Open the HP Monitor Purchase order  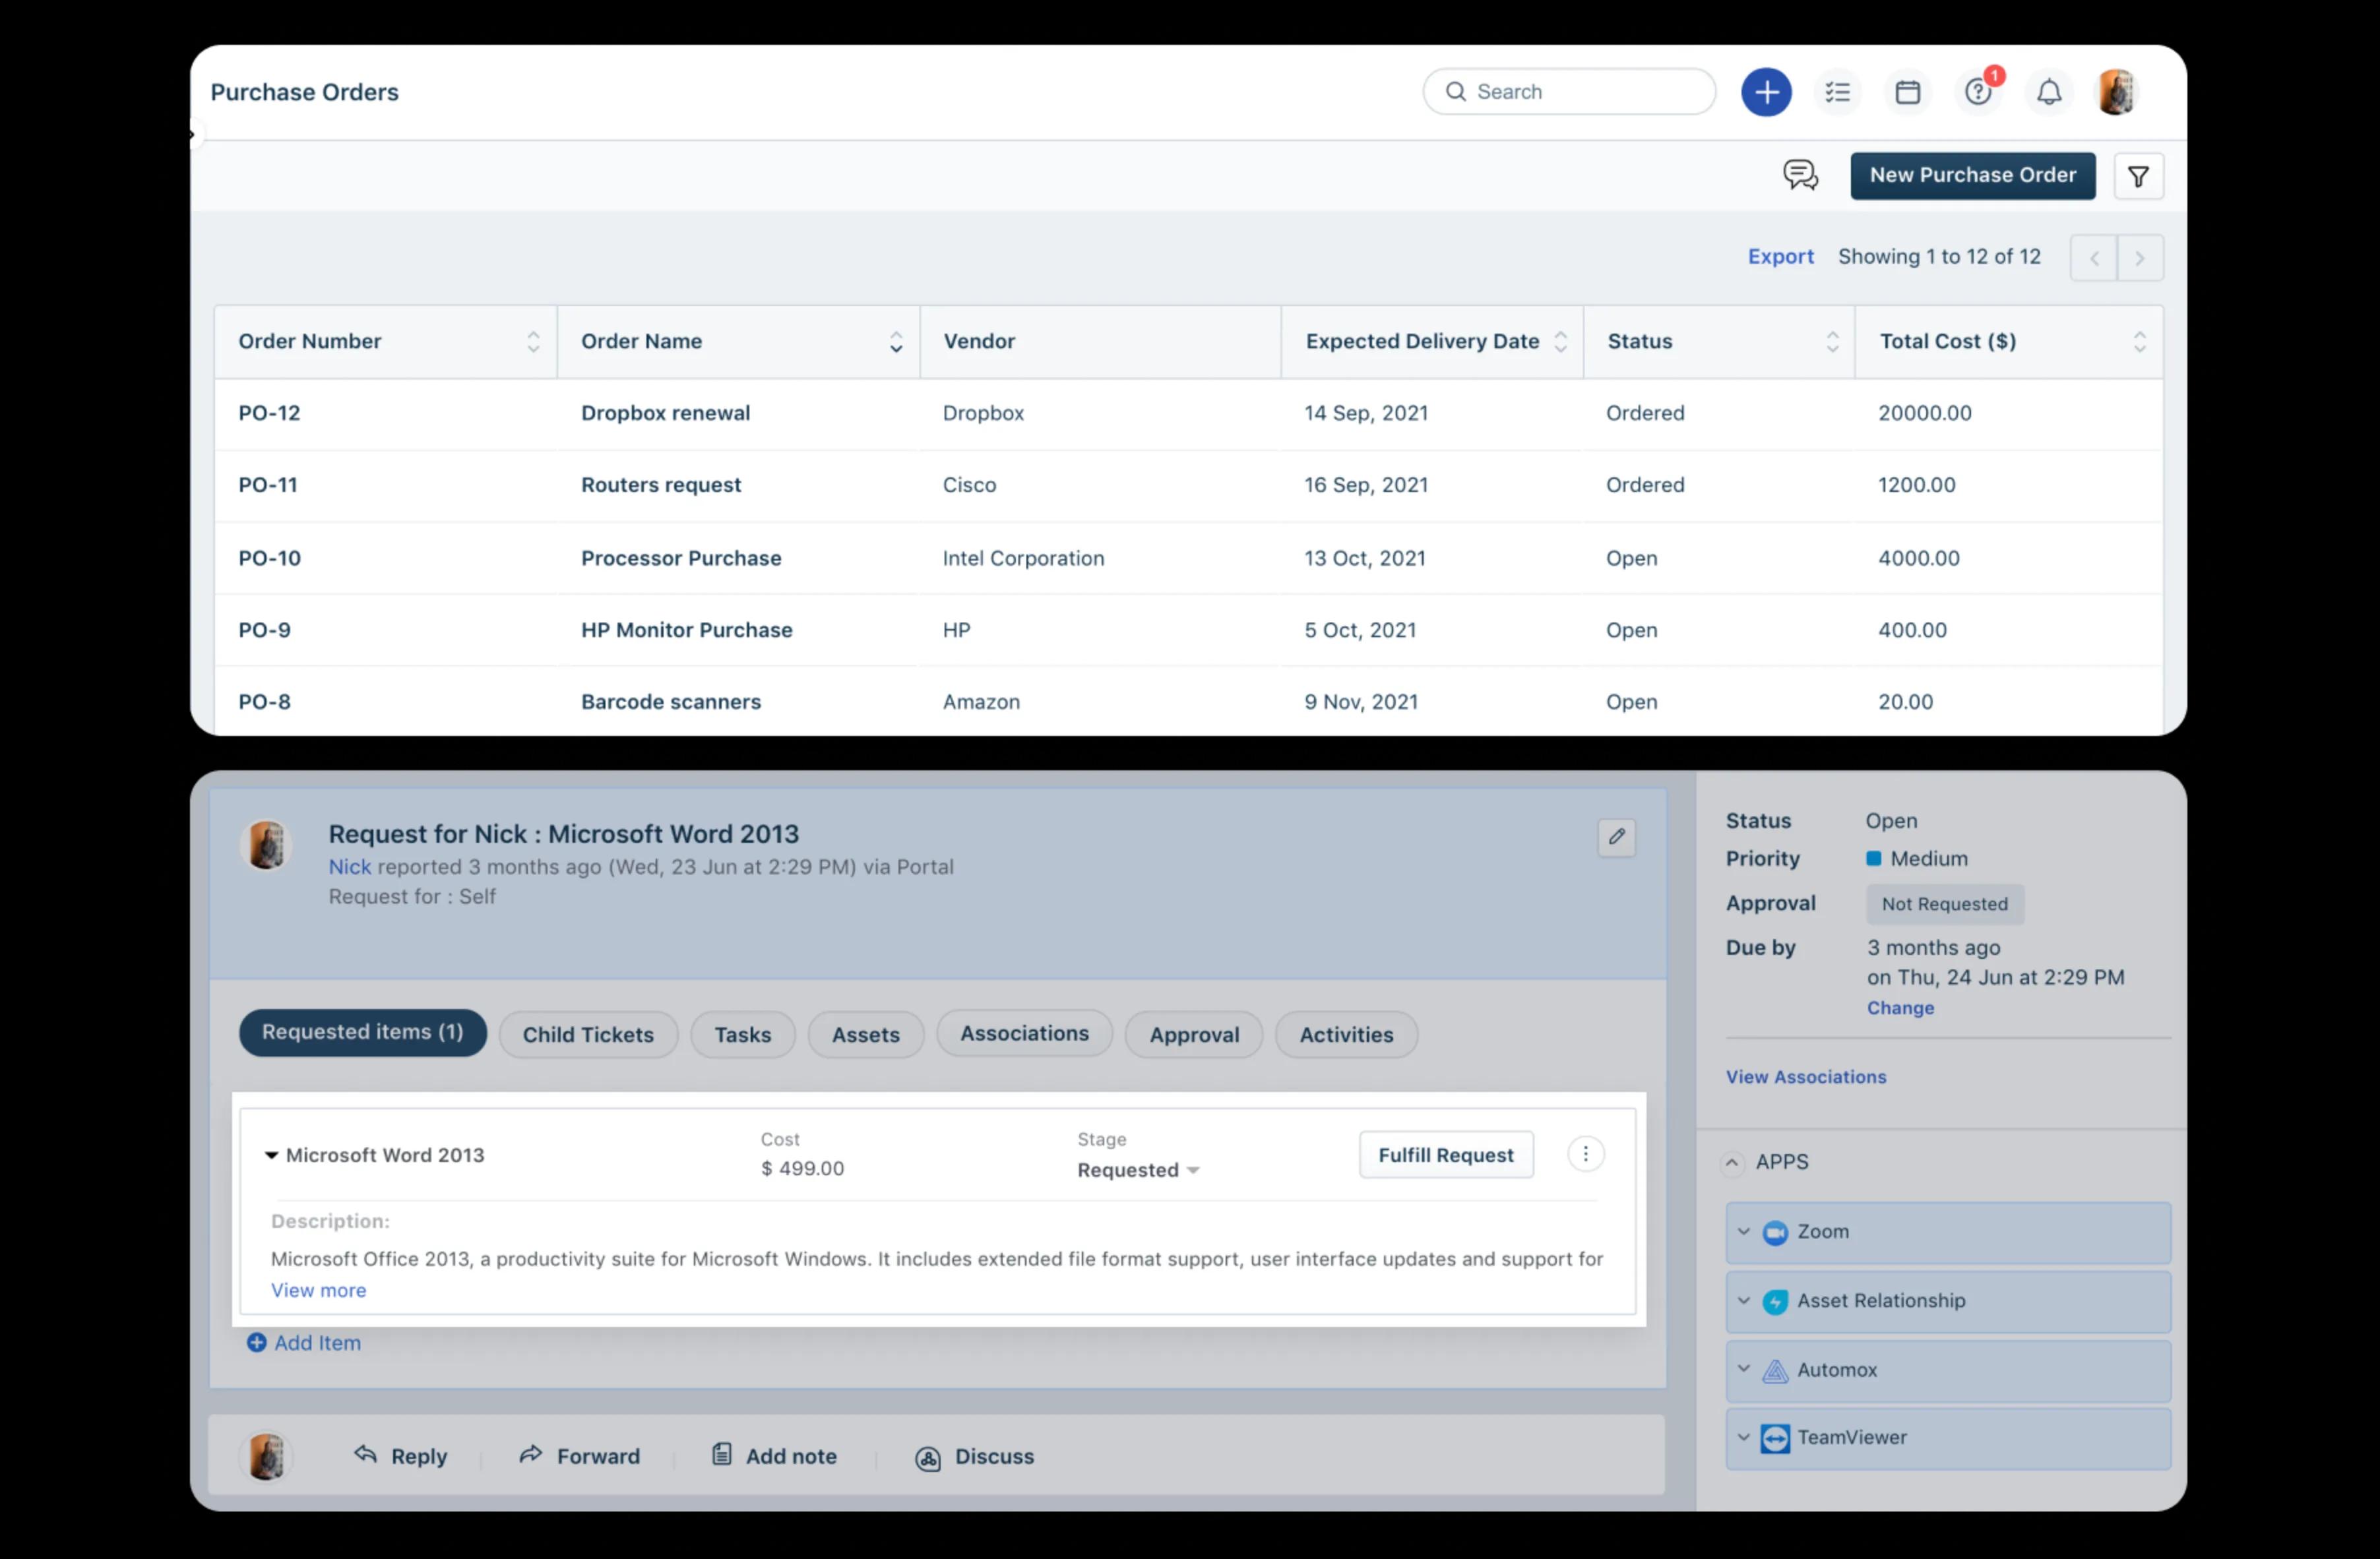pyautogui.click(x=686, y=630)
